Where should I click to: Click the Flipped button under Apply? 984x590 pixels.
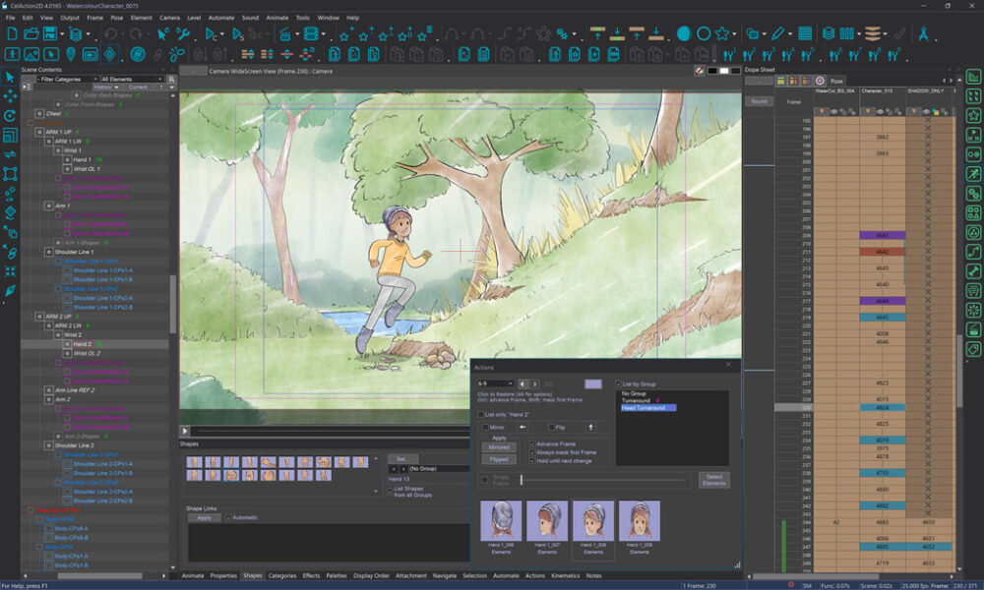pyautogui.click(x=500, y=459)
